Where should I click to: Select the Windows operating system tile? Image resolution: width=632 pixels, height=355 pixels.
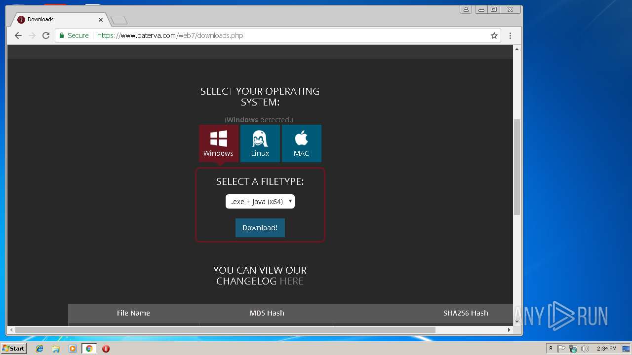click(218, 143)
